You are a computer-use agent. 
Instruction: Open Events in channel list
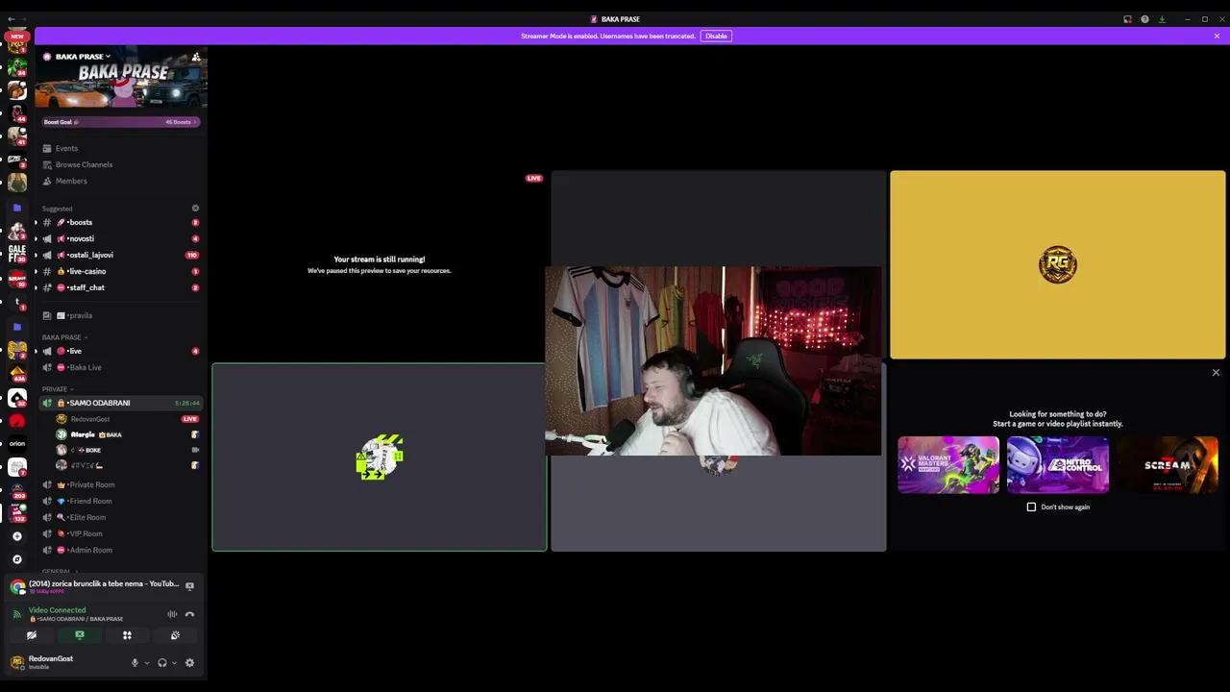click(120, 148)
